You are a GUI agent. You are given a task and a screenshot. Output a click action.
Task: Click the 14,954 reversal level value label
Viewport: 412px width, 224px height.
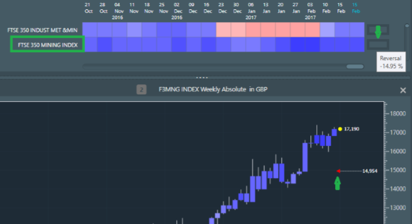(370, 171)
